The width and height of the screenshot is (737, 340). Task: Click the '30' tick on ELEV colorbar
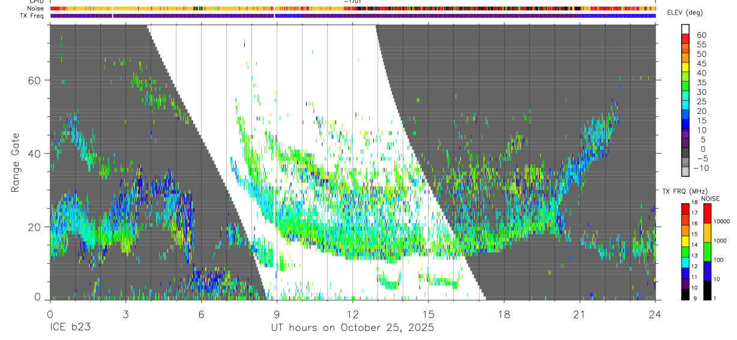[x=701, y=92]
